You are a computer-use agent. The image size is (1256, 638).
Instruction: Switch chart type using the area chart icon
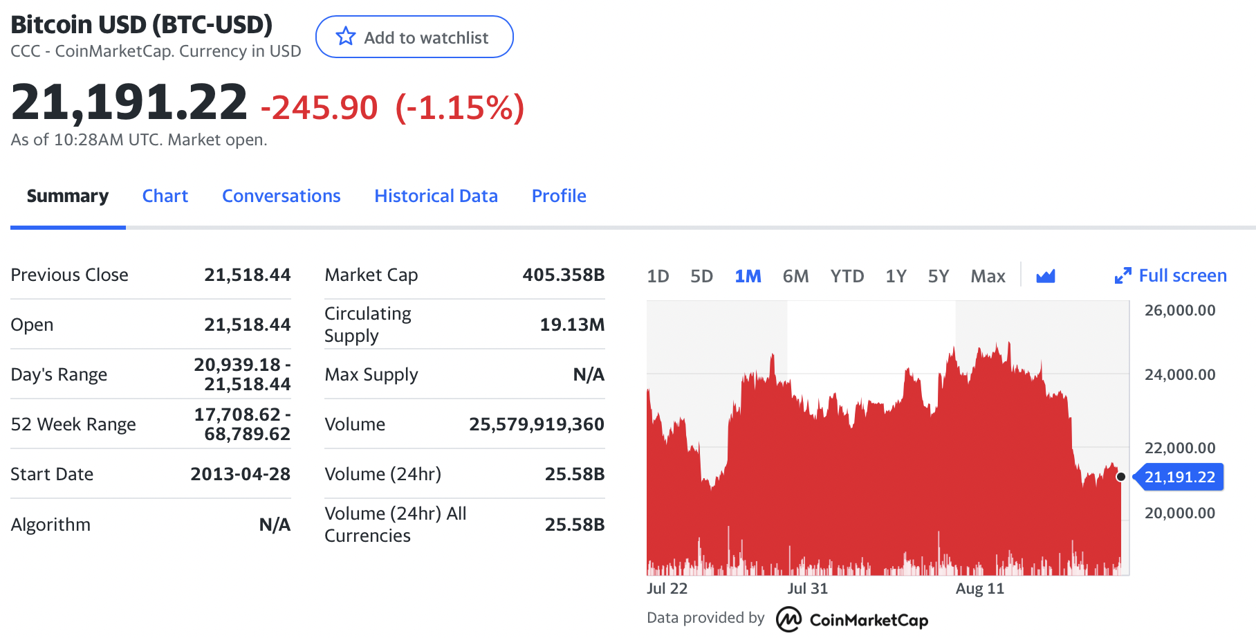[1046, 276]
